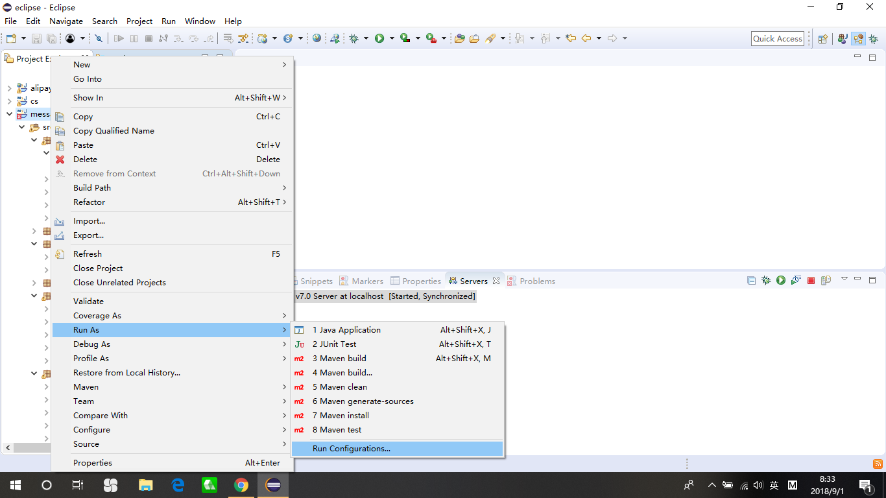Image resolution: width=886 pixels, height=498 pixels.
Task: Click Properties in context menu
Action: tap(172, 463)
